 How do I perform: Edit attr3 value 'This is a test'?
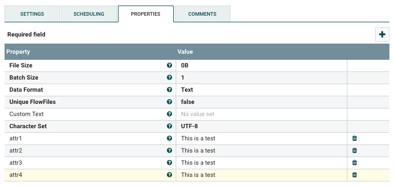(261, 163)
